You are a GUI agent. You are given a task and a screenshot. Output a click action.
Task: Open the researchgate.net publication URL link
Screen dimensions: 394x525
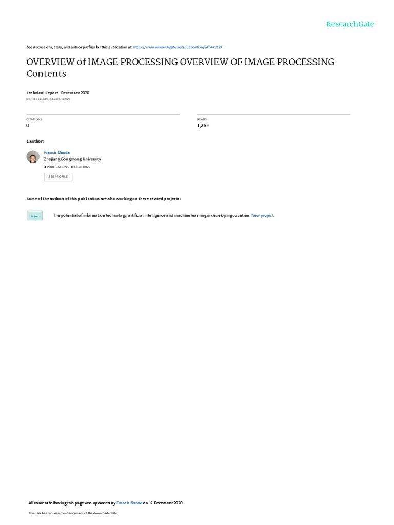point(178,47)
